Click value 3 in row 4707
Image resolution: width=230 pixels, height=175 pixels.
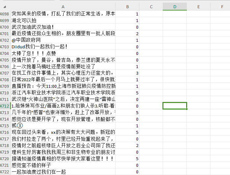click(127, 73)
